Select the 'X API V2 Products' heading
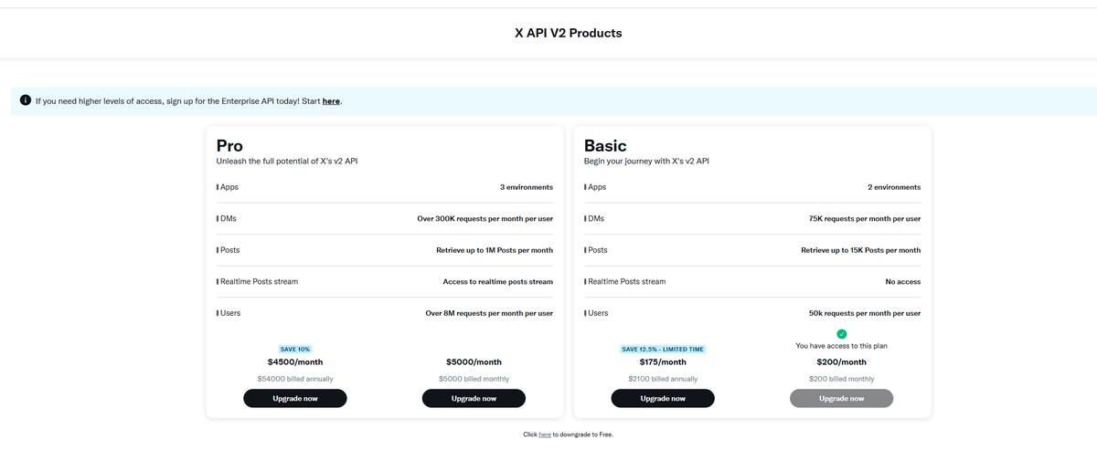The image size is (1097, 450). pyautogui.click(x=568, y=33)
